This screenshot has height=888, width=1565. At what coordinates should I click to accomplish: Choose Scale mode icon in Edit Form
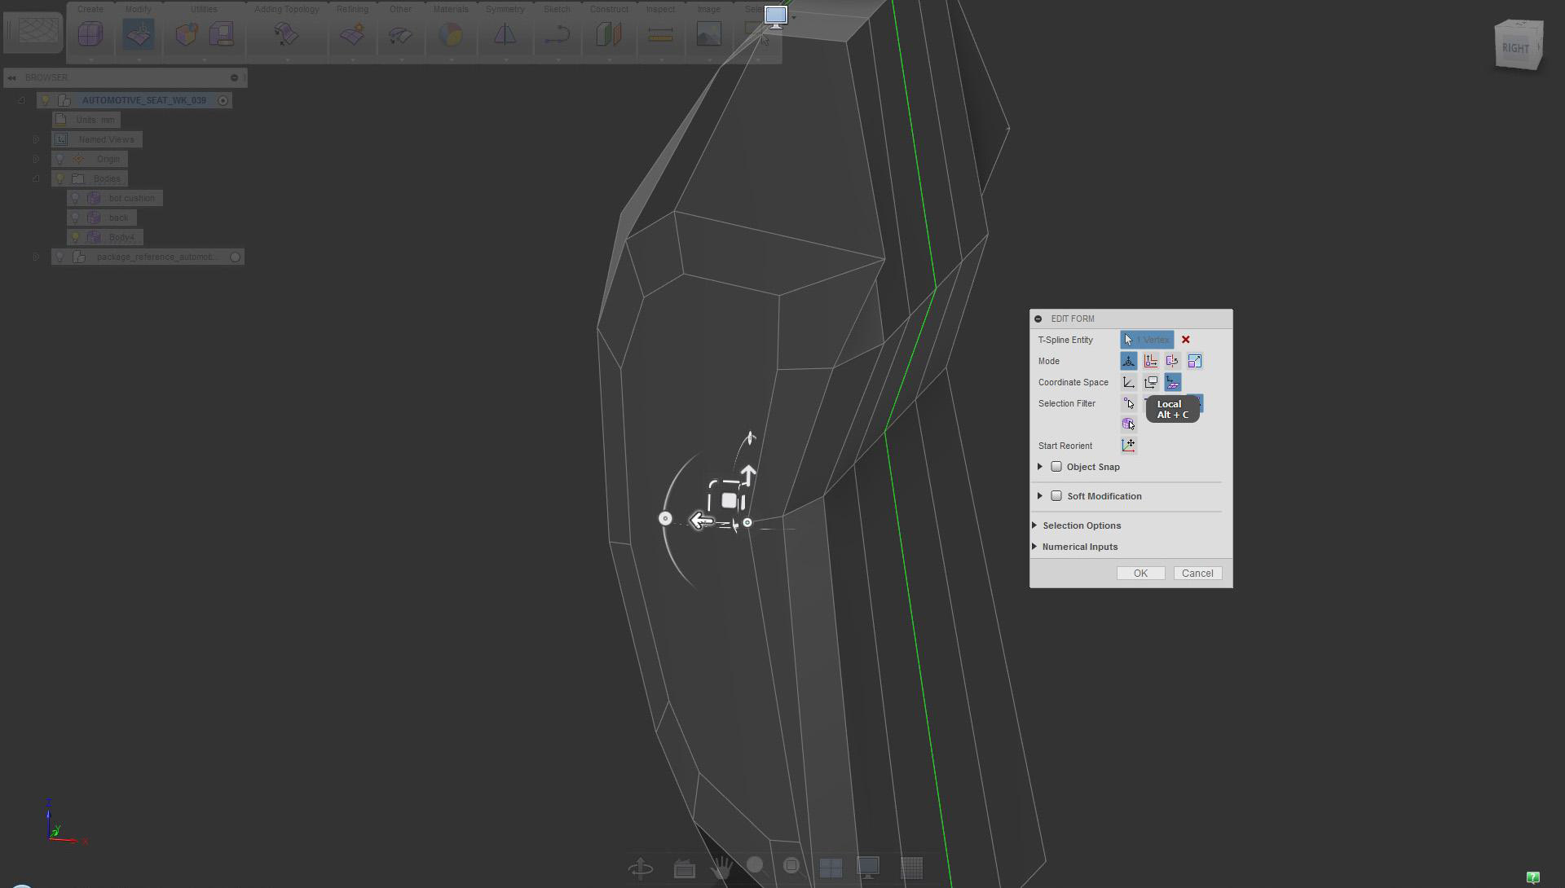(x=1195, y=361)
